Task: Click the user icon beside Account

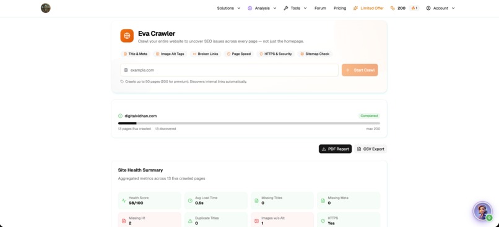Action: point(428,8)
